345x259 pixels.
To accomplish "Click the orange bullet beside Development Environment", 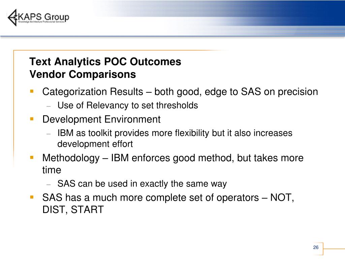I will 32,119.
